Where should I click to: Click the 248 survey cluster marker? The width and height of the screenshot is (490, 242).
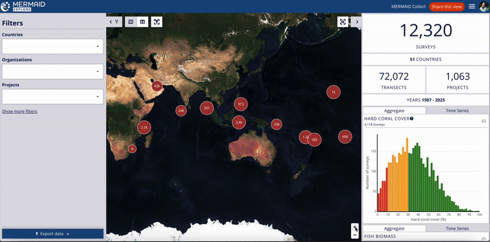181,111
